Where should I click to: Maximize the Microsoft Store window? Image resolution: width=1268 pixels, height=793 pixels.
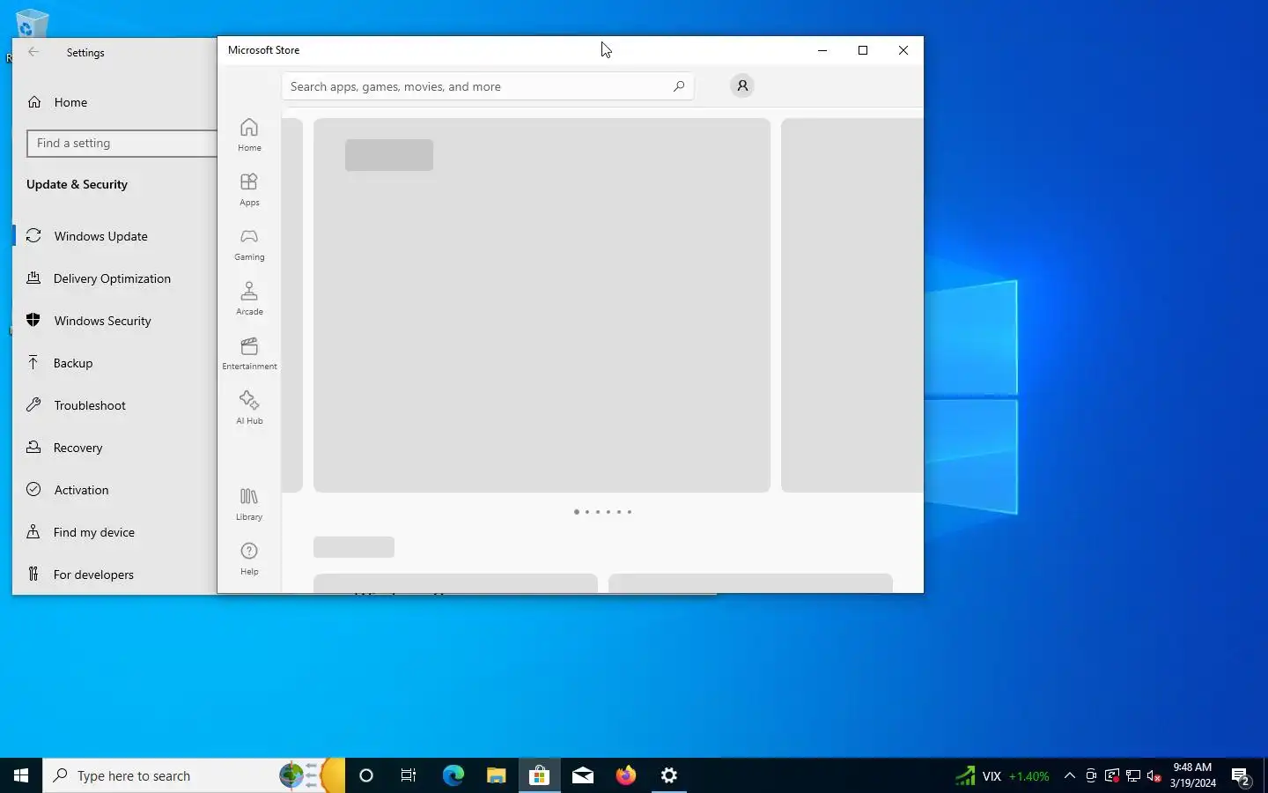click(x=863, y=50)
